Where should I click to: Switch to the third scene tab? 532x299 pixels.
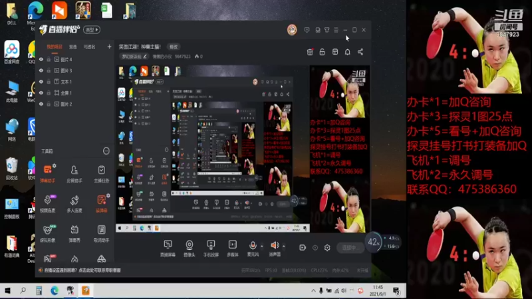[x=89, y=47]
